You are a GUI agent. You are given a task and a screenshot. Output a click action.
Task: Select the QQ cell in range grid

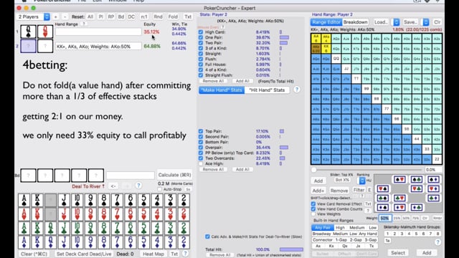336,59
